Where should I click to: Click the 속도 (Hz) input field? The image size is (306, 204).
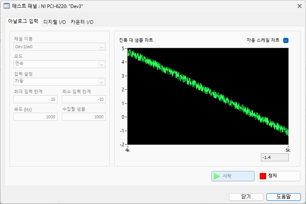coord(36,117)
